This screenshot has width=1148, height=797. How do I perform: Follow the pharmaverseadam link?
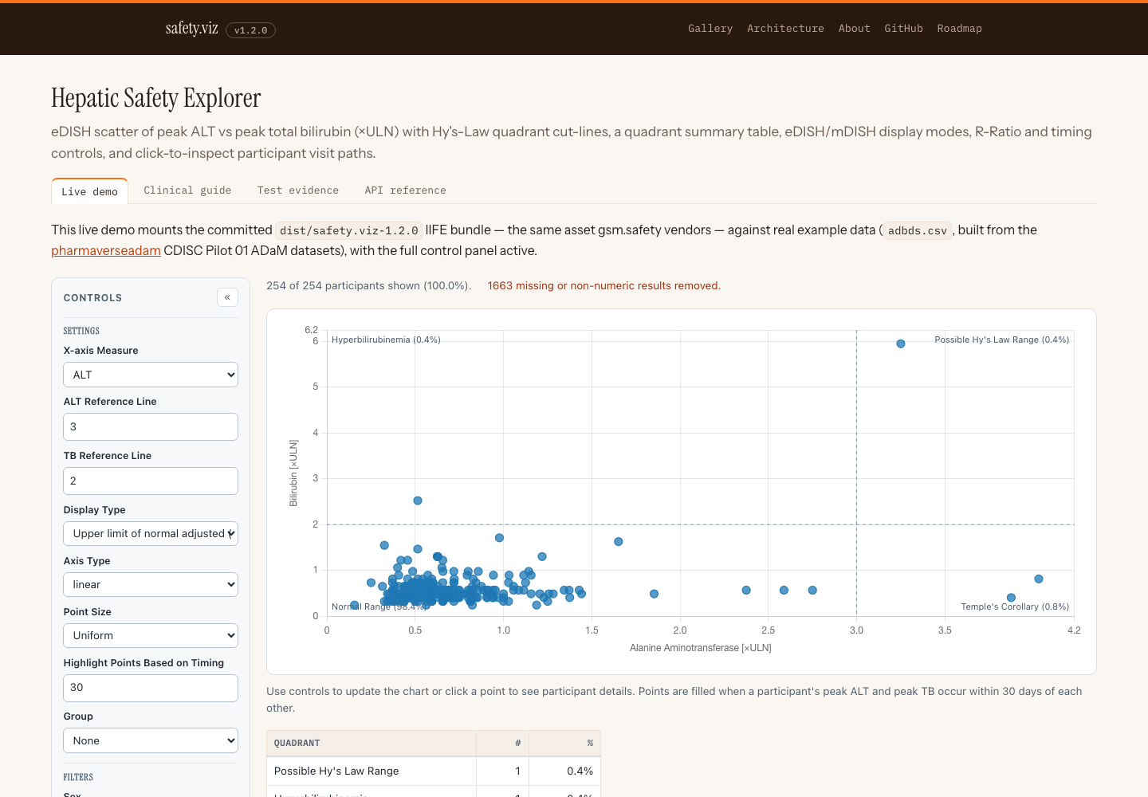point(106,250)
